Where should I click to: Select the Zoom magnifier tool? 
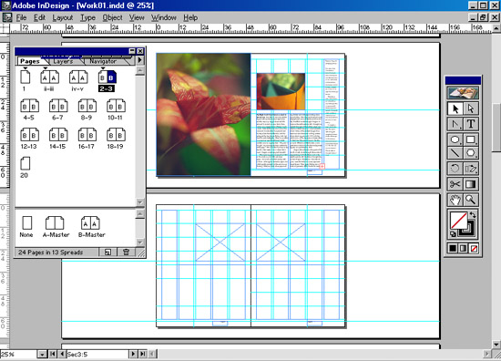click(471, 200)
